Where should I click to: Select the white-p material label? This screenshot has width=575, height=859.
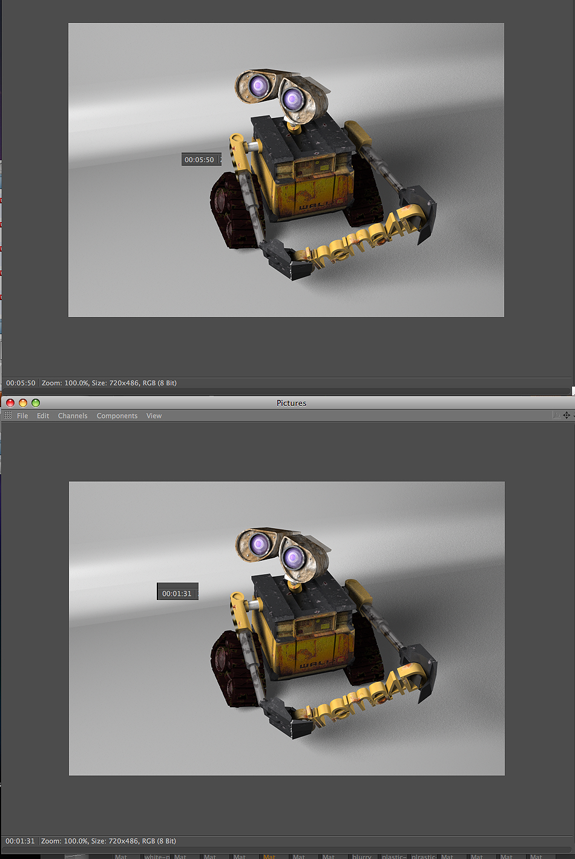point(156,856)
